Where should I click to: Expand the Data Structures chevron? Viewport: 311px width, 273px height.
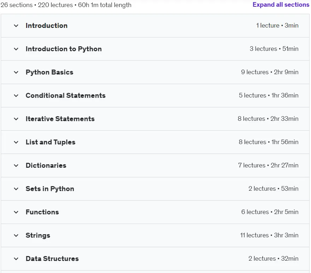[x=16, y=259]
